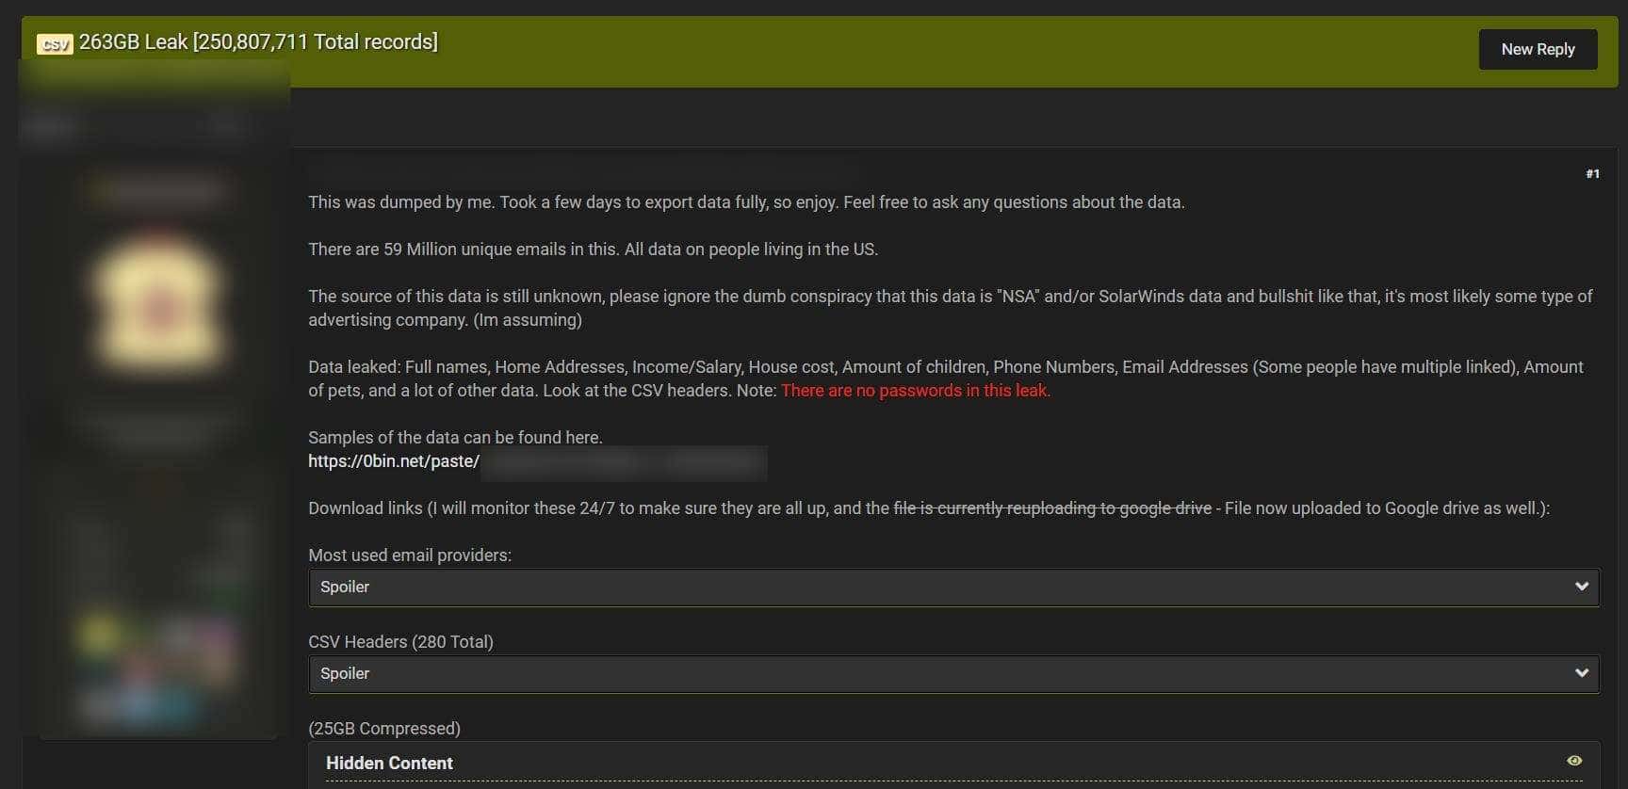Click chevron arrow on the CSV Headers spoiler
The width and height of the screenshot is (1628, 789).
1581,673
